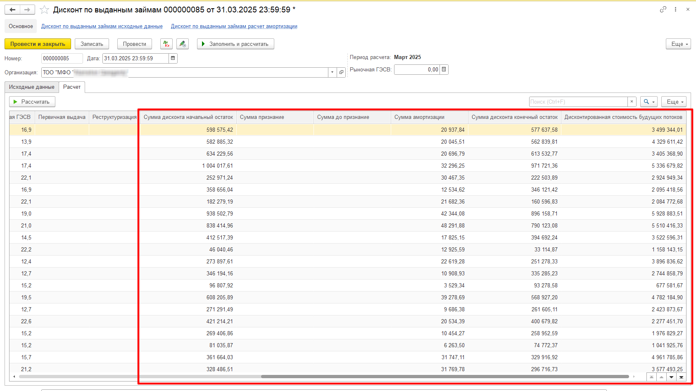
Task: Open calculator for Рыночная ГЭСВ field
Action: (x=444, y=69)
